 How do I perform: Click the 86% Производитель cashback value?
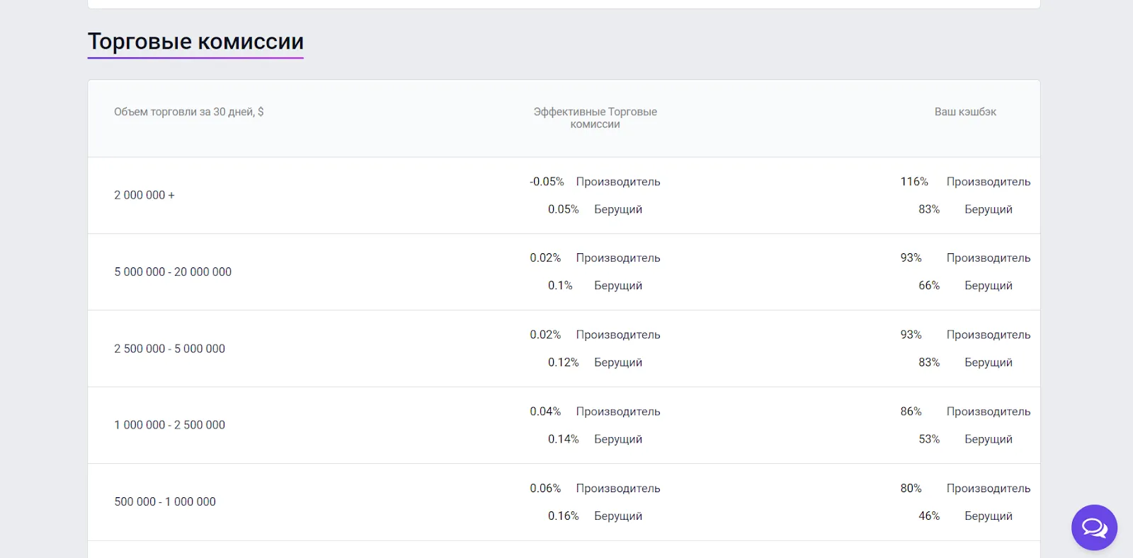pyautogui.click(x=911, y=412)
